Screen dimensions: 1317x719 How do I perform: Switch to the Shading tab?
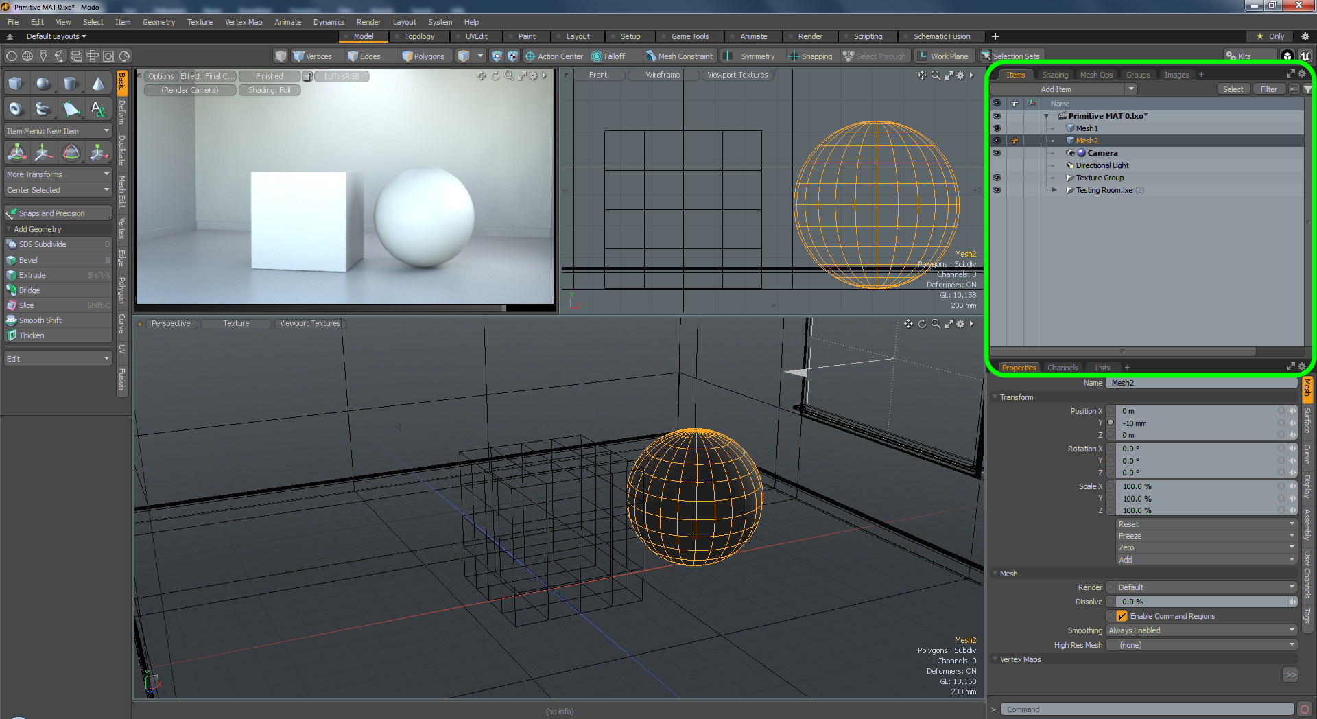1054,75
